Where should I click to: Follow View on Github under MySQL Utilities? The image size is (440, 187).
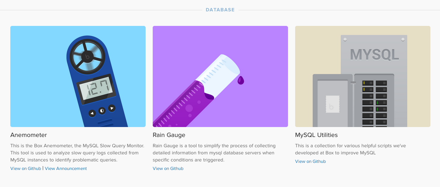tap(310, 161)
